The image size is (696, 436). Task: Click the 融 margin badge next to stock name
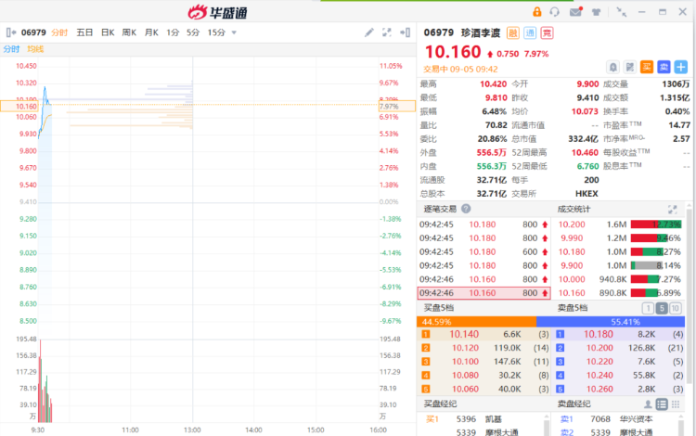tap(512, 32)
